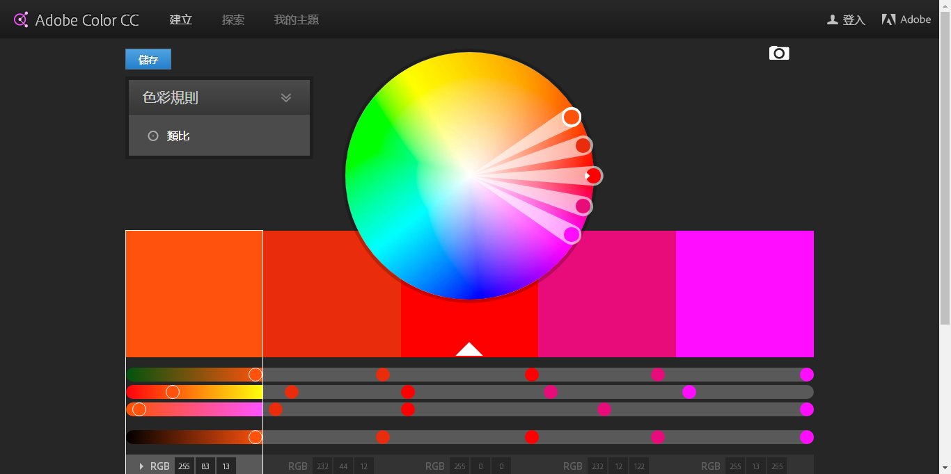Go to the 建立 tab
Viewport: 951px width, 474px height.
pyautogui.click(x=180, y=20)
